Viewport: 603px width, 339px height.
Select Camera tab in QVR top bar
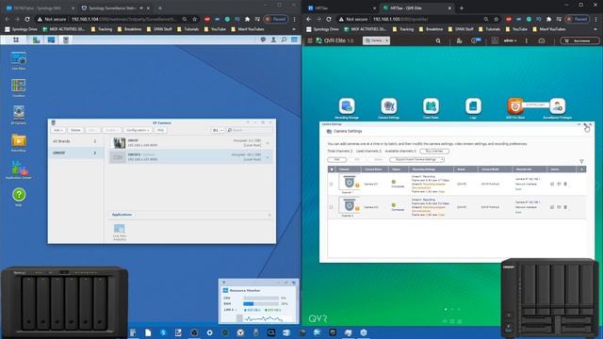tap(376, 40)
